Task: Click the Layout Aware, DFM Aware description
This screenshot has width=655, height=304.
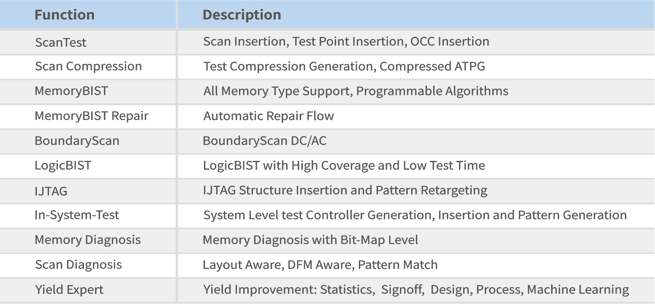Action: click(x=320, y=265)
